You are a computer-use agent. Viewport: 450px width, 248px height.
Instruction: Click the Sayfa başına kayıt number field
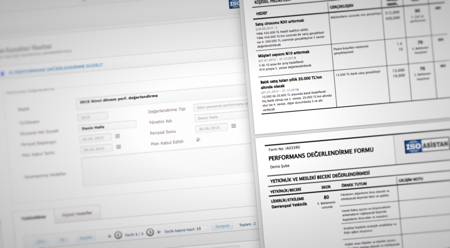pyautogui.click(x=202, y=228)
